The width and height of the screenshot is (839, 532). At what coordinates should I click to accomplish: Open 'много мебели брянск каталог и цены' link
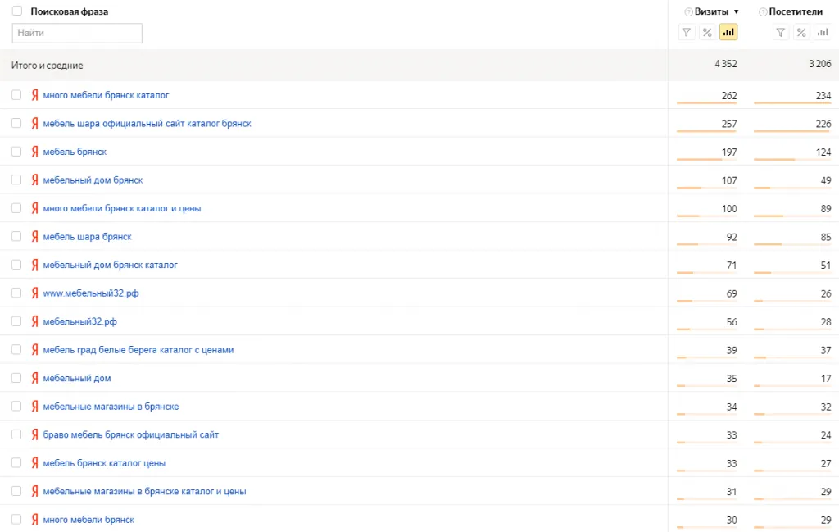tap(122, 209)
